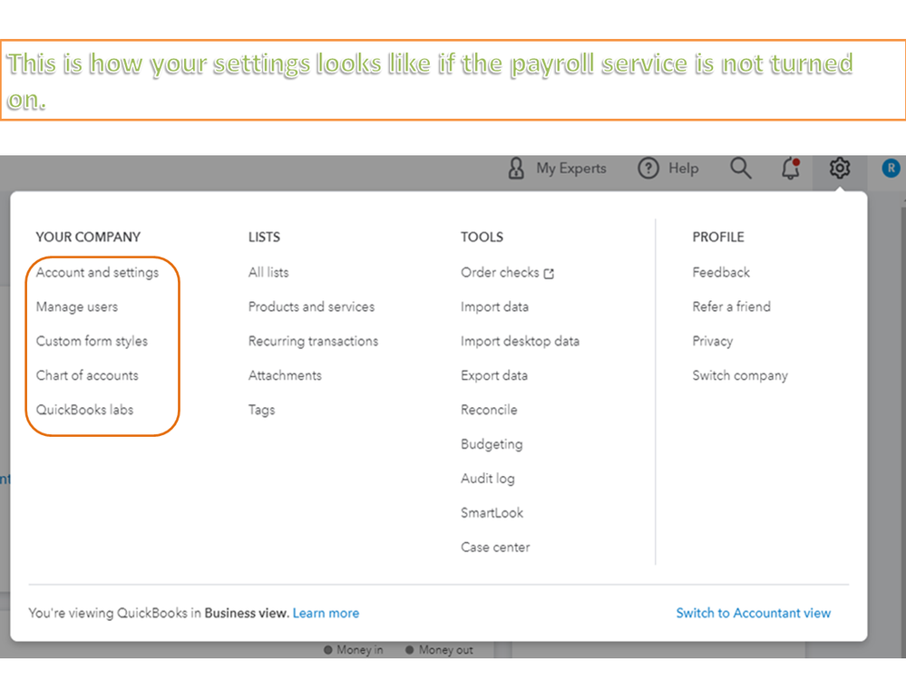
Task: Go to Attachments list
Action: (x=285, y=375)
